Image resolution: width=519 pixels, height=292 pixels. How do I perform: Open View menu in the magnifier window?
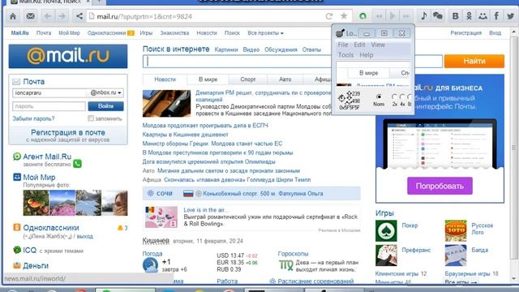tap(378, 45)
